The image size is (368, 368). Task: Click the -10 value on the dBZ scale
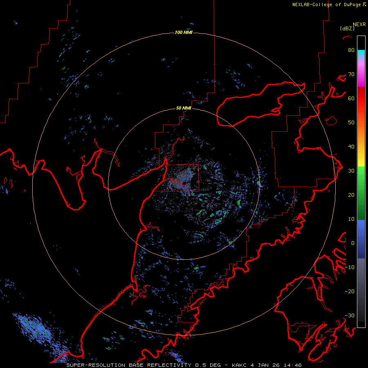pyautogui.click(x=350, y=267)
